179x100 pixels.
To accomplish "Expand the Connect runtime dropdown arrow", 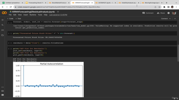I will click(x=170, y=19).
